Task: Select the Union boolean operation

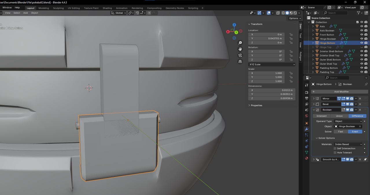Action: pos(339,116)
